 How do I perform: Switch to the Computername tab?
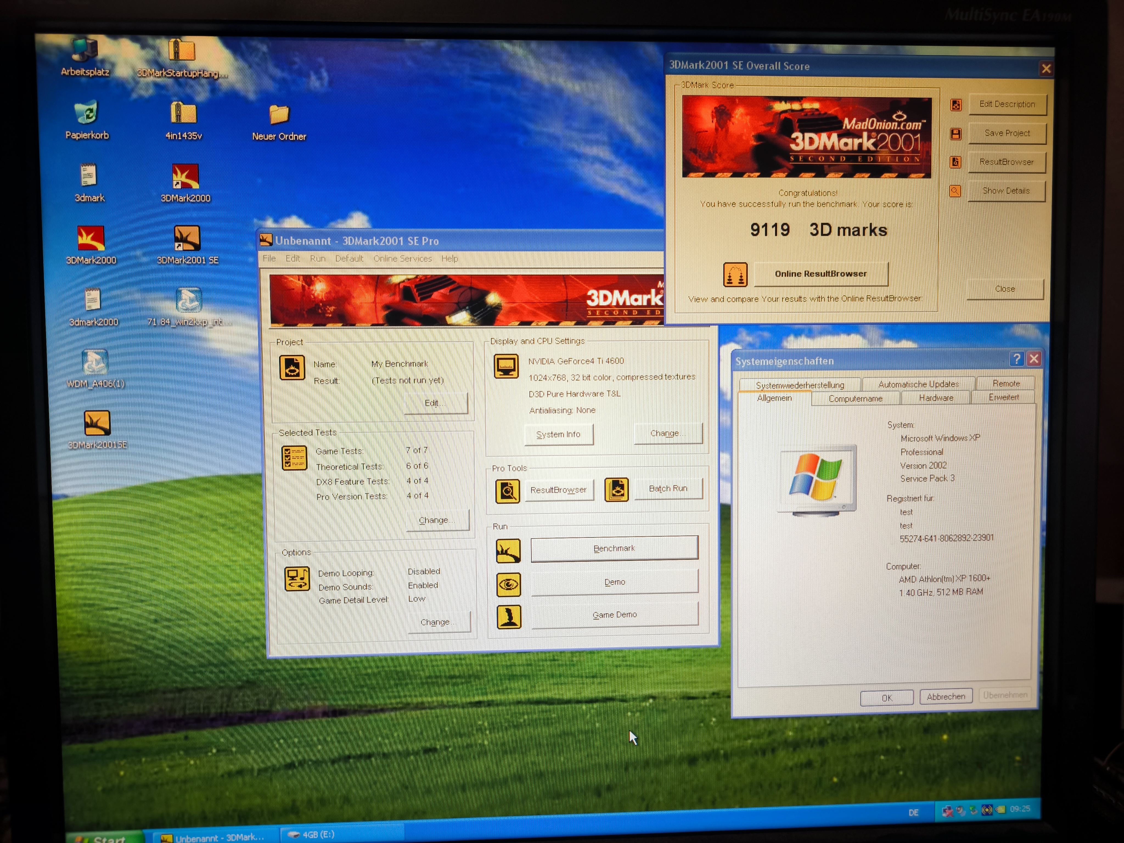[855, 398]
